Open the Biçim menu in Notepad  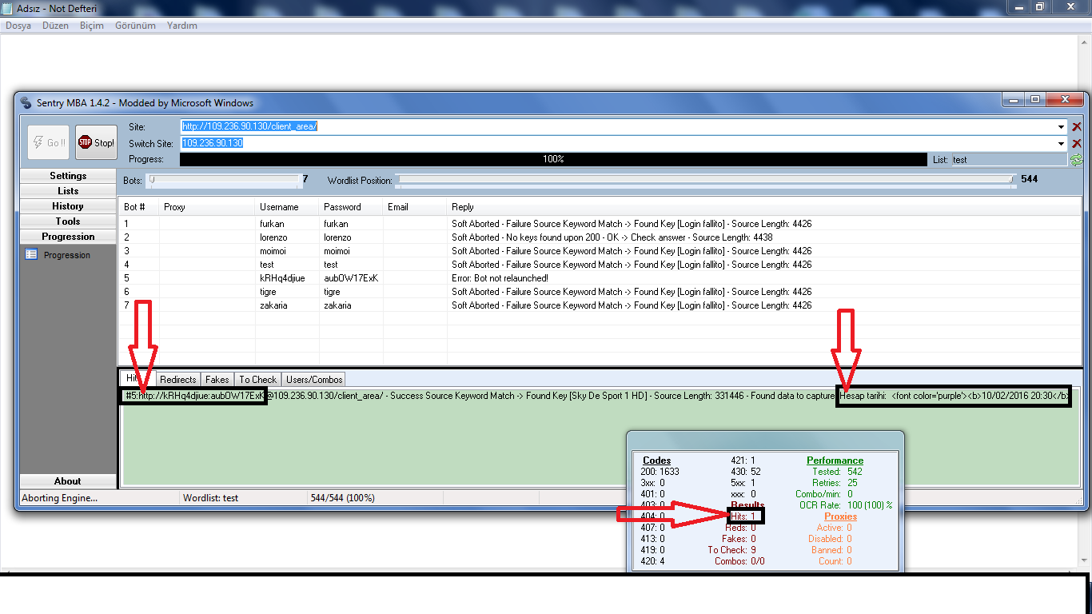tap(92, 26)
